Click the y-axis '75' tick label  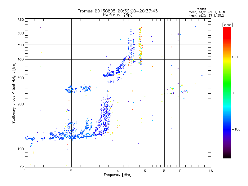(22, 166)
